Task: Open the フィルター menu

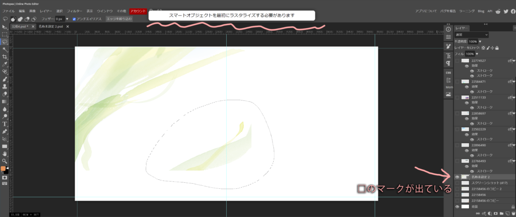Action: click(75, 11)
